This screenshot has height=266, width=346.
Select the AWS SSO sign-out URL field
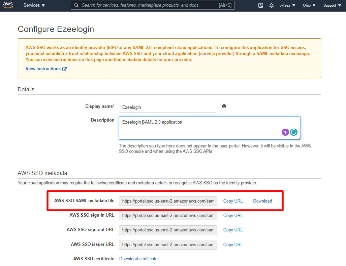pos(168,230)
